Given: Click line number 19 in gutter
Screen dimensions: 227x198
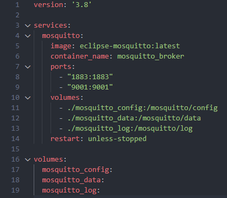Looking at the screenshot, I should click(15, 190).
